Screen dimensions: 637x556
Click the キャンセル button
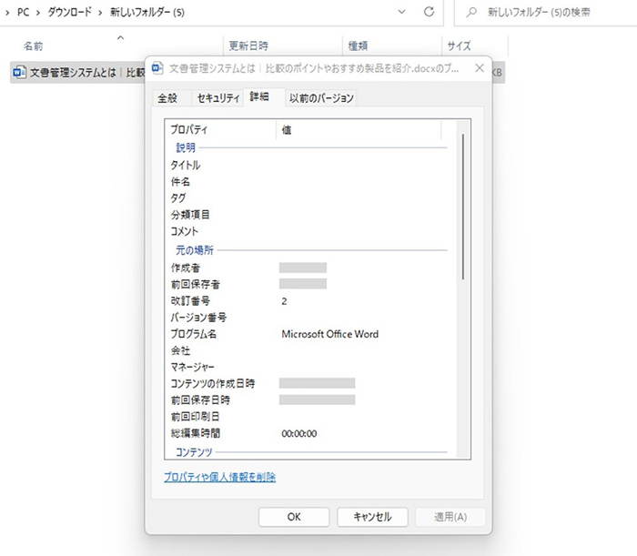pyautogui.click(x=372, y=517)
